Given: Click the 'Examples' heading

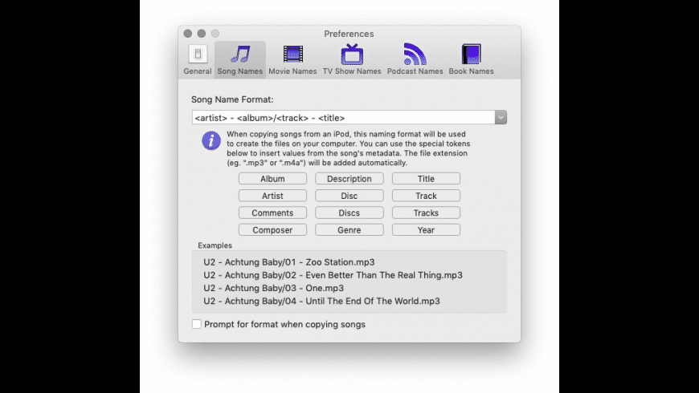Looking at the screenshot, I should point(215,245).
